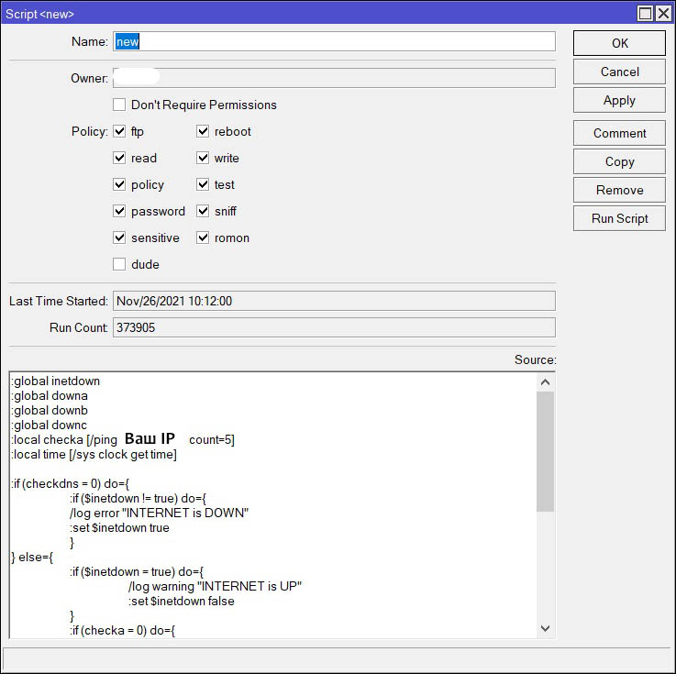Click the ':if ($inetdown != true) do={' line
Viewport: 676px width, 674px height.
[138, 499]
